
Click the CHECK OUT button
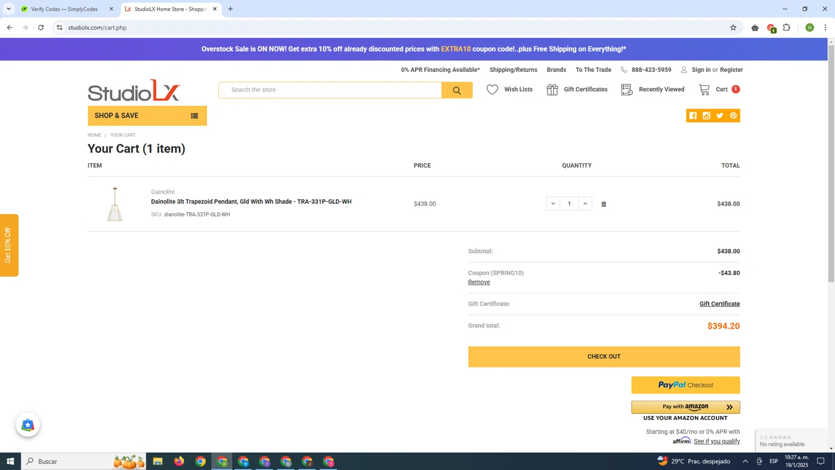604,357
